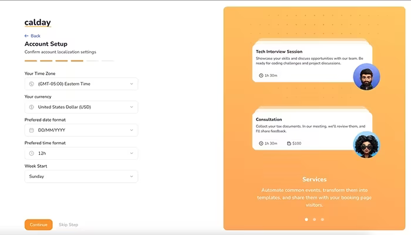
Task: Click the clock icon in time format field
Action: [32, 153]
